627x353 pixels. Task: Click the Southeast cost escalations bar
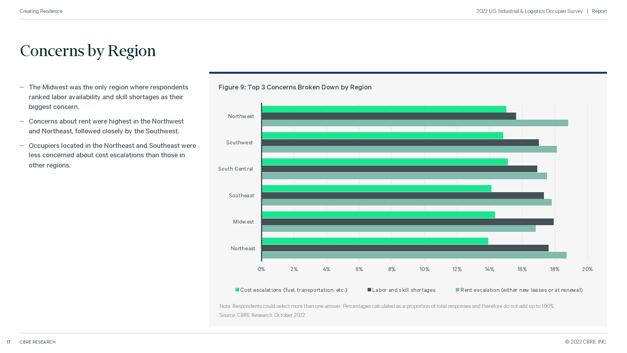pyautogui.click(x=377, y=189)
